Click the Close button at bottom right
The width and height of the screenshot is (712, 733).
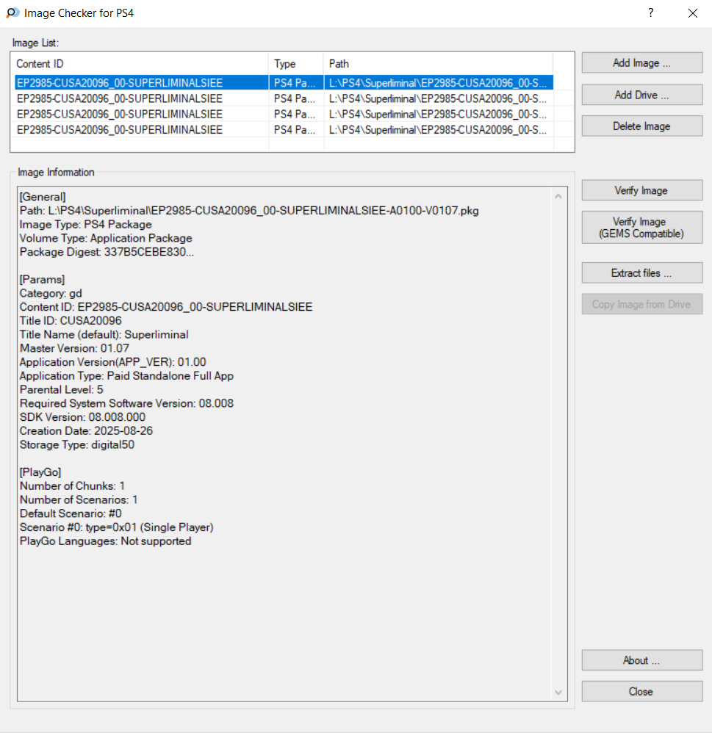[x=641, y=691]
